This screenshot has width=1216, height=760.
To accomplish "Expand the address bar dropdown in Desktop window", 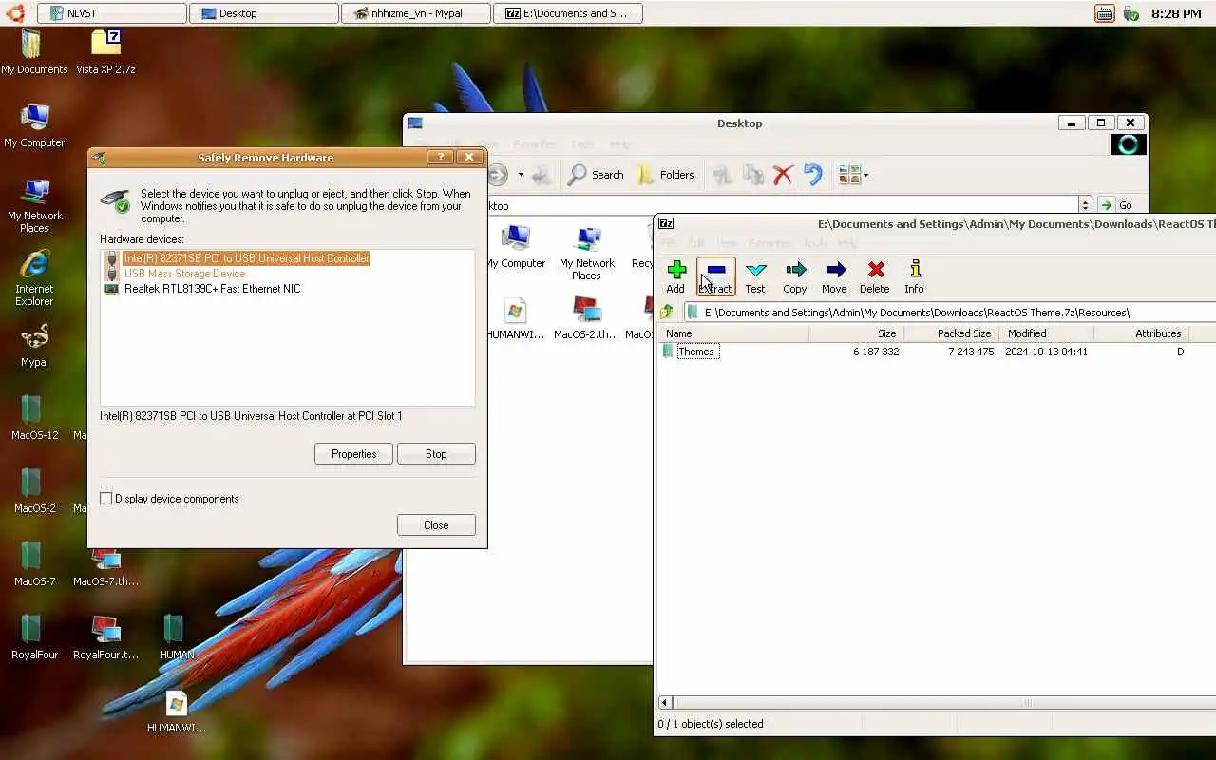I will (1085, 205).
